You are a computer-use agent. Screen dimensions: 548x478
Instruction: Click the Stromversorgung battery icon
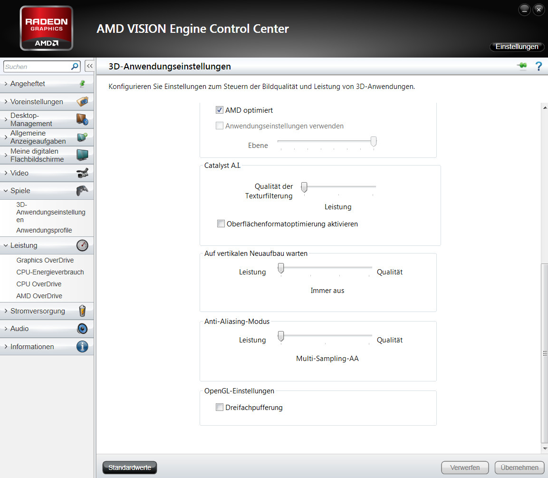point(83,311)
